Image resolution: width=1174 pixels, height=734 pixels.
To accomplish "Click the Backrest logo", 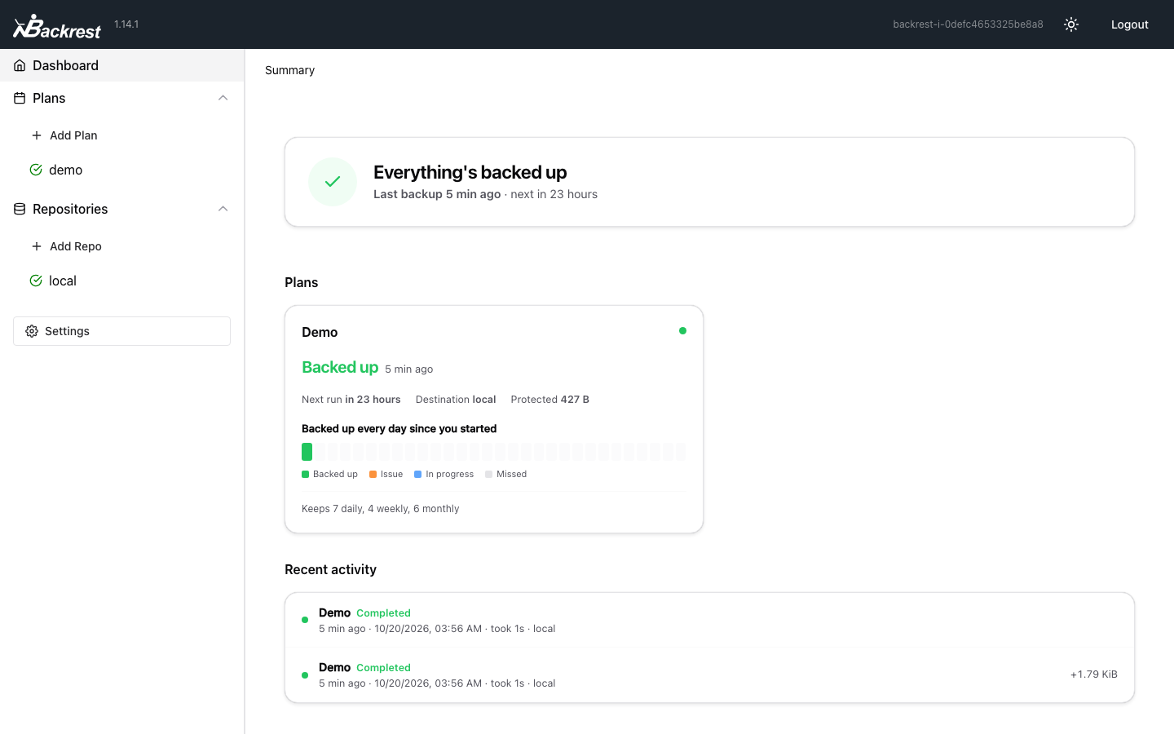I will (x=57, y=26).
